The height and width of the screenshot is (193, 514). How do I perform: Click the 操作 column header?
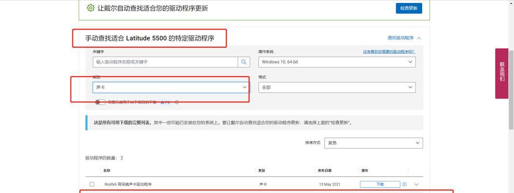(365, 170)
